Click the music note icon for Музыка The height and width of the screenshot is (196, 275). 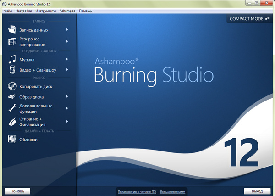click(12, 59)
